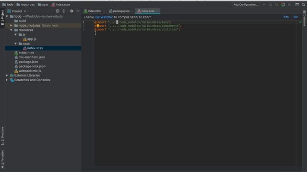Expand the node_modules folder

11,25
